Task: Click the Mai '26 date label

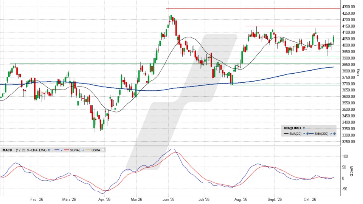Action: [x=137, y=199]
